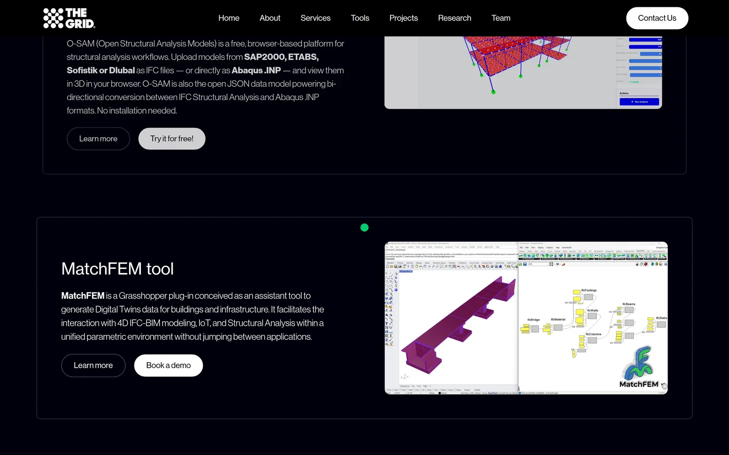Click Learn more under MatchFEM tool
Image resolution: width=729 pixels, height=455 pixels.
click(93, 365)
